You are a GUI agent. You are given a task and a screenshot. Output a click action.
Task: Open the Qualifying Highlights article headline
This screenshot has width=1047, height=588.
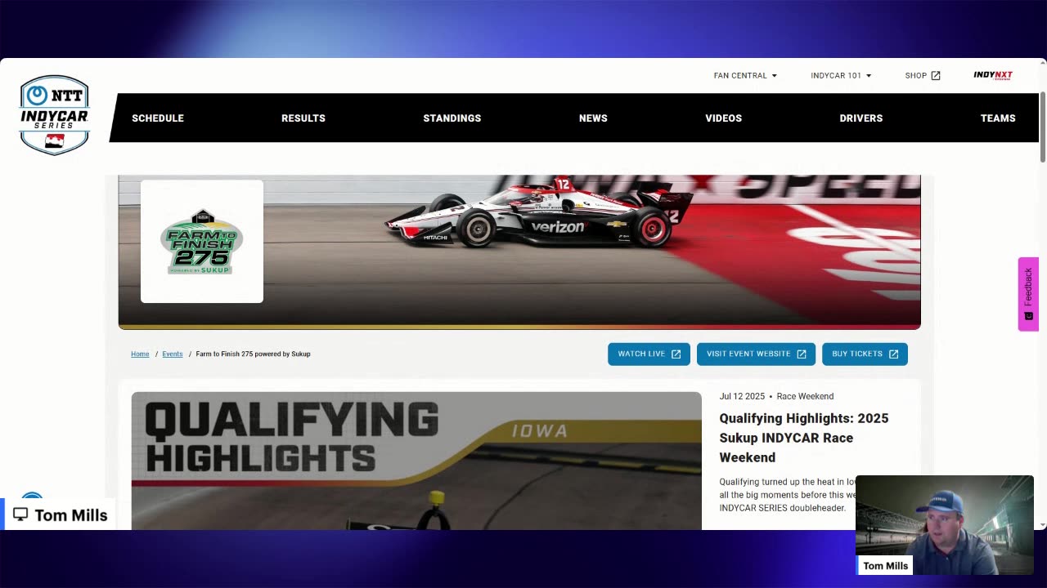[804, 438]
